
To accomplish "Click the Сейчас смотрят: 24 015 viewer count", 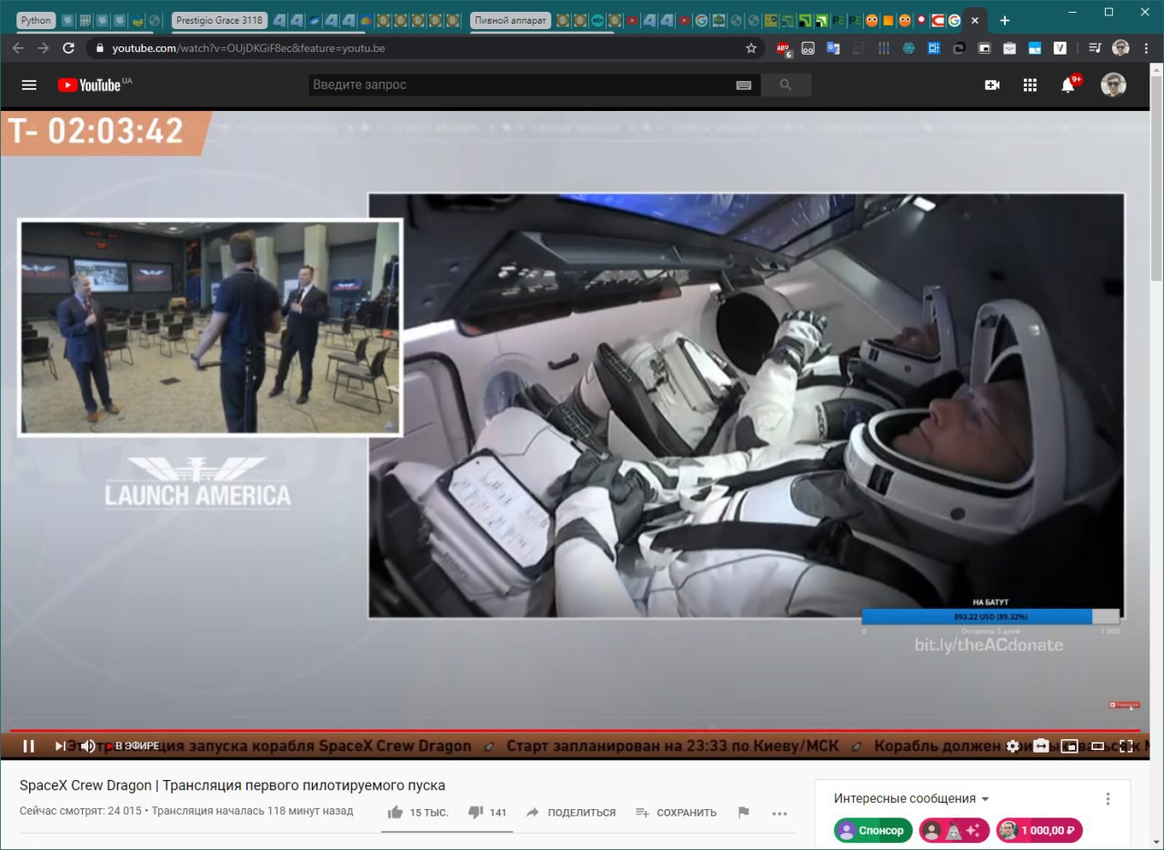I will (x=81, y=811).
